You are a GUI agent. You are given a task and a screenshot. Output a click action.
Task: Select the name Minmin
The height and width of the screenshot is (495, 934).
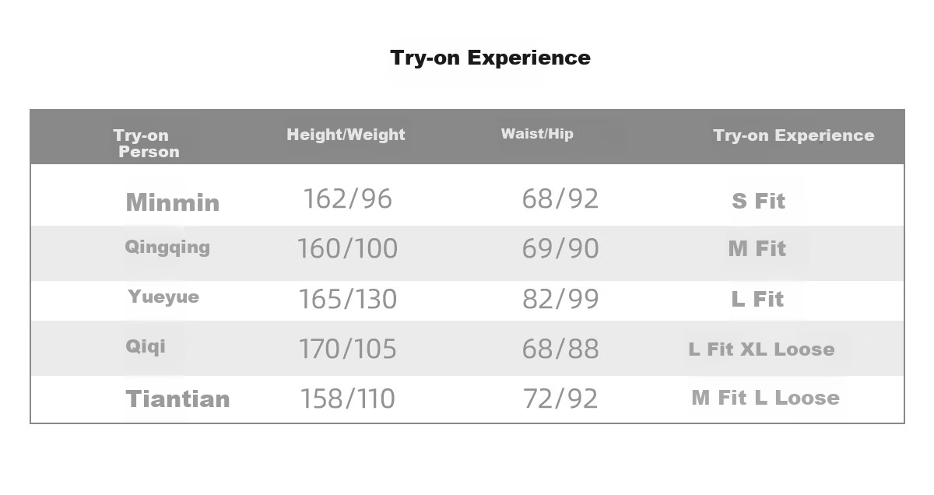pyautogui.click(x=173, y=203)
